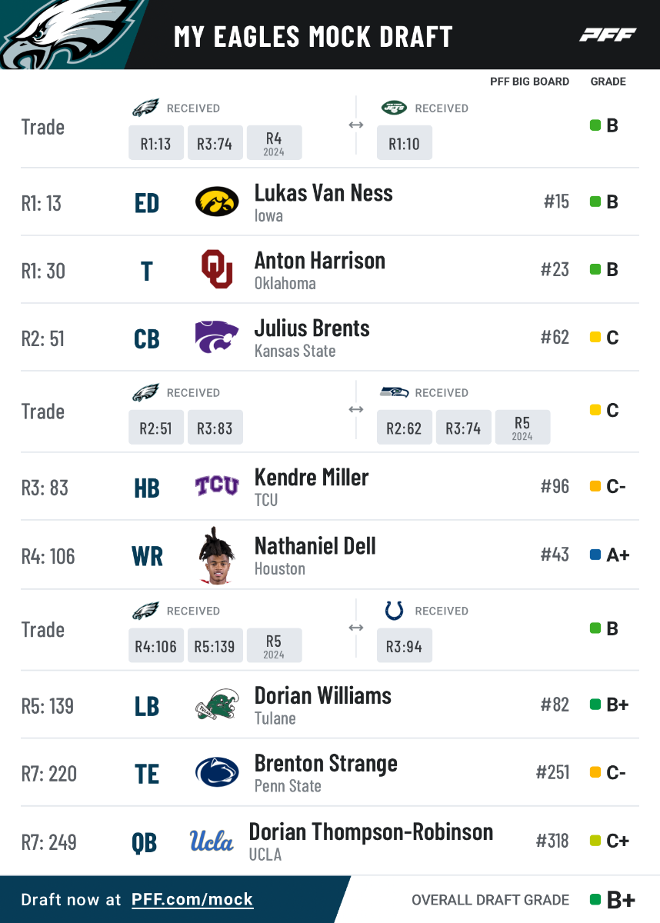Click the TCU logo
660x923 pixels.
[217, 486]
